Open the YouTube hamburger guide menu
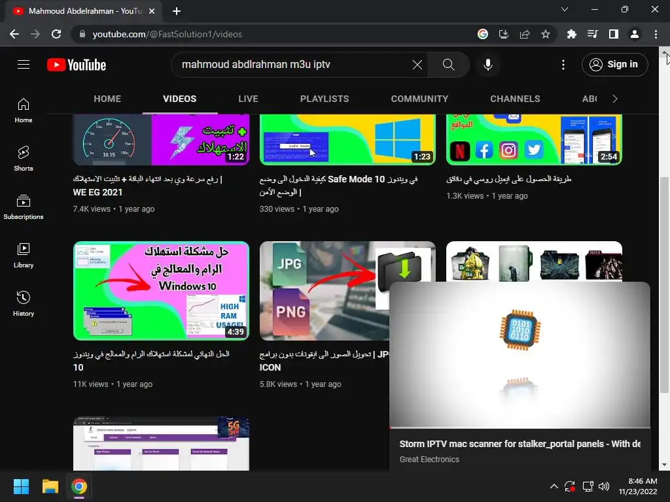This screenshot has width=670, height=502. [x=24, y=65]
